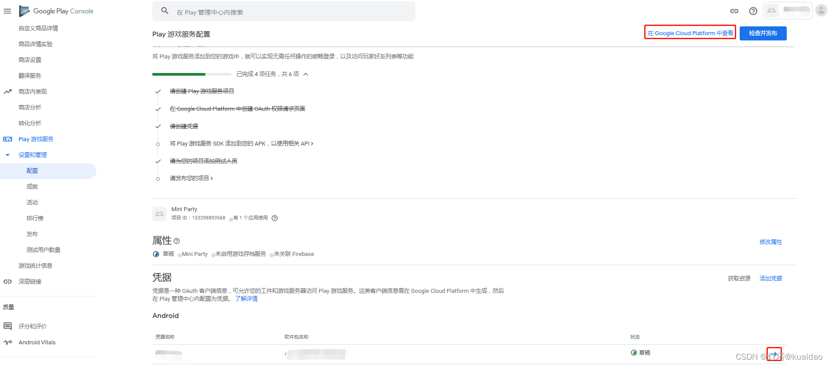Screen dimensions: 829x365
Task: Click the 软件包名称 column header
Action: pos(297,337)
